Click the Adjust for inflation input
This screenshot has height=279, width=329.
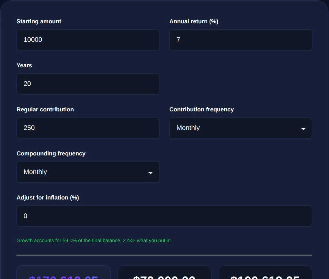pyautogui.click(x=164, y=216)
